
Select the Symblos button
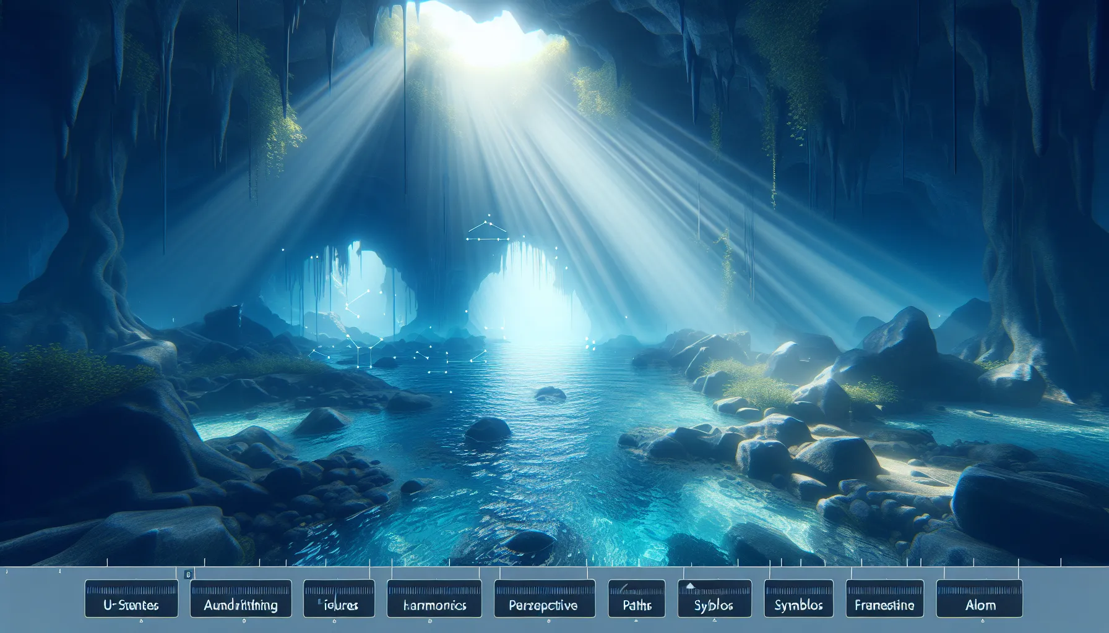(799, 598)
